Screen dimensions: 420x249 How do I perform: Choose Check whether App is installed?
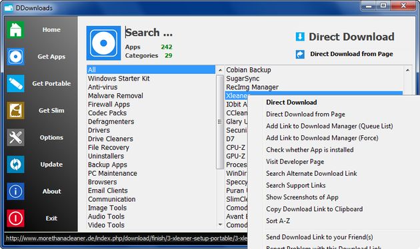[x=310, y=150]
